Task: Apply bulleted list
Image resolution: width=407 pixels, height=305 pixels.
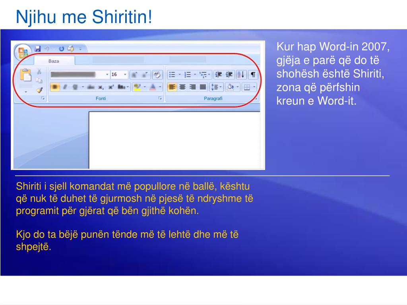Action: click(x=172, y=75)
